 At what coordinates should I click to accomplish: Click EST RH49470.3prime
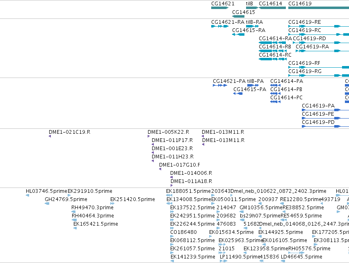coord(73,212)
